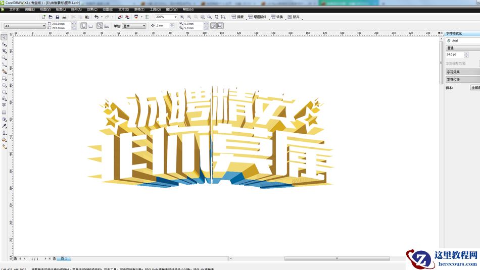Go to next page arrow in navigator
Screen dimensions: 480x270
point(45,259)
